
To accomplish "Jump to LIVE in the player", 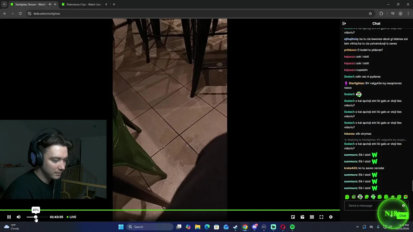I will click(x=71, y=217).
